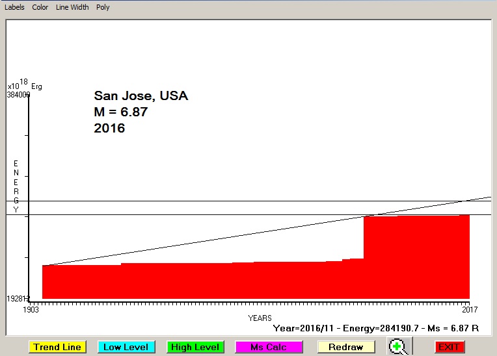The image size is (497, 356).
Task: Open the Poly menu
Action: point(103,7)
